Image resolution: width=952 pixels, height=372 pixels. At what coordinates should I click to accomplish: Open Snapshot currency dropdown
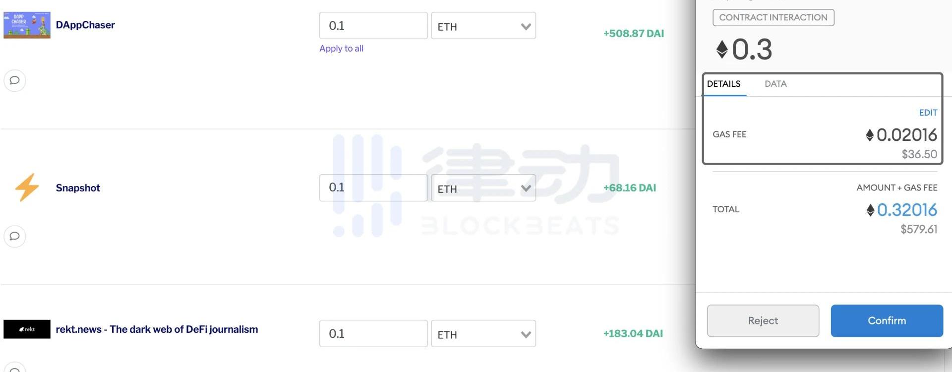tap(483, 188)
